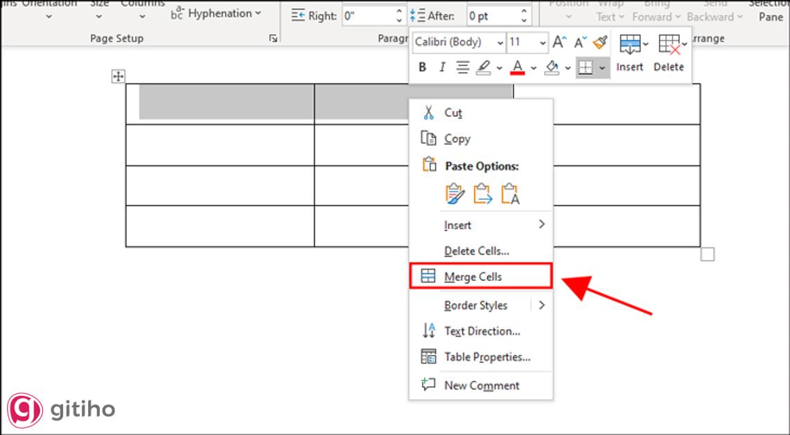This screenshot has height=435, width=790.
Task: Click the table move handle icon
Action: tap(118, 77)
